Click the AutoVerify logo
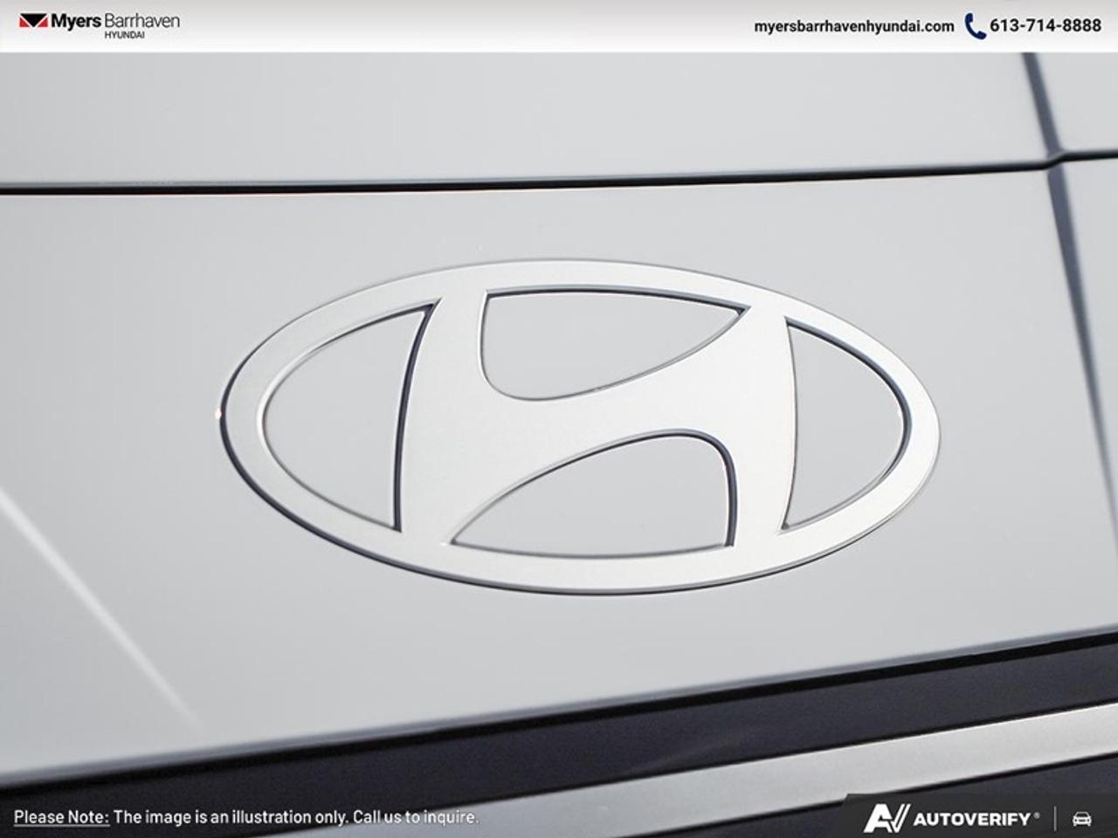Image resolution: width=1118 pixels, height=838 pixels. [x=952, y=819]
